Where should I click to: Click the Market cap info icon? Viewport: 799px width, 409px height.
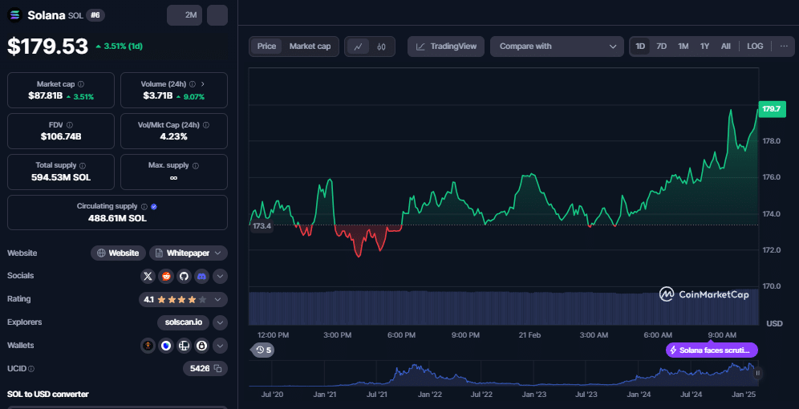81,84
